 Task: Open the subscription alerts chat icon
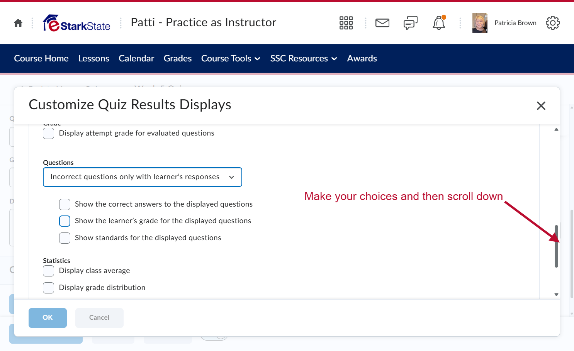tap(411, 23)
